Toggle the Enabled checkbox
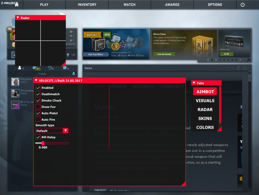Screen dimensions: 259x195 pos(38,87)
